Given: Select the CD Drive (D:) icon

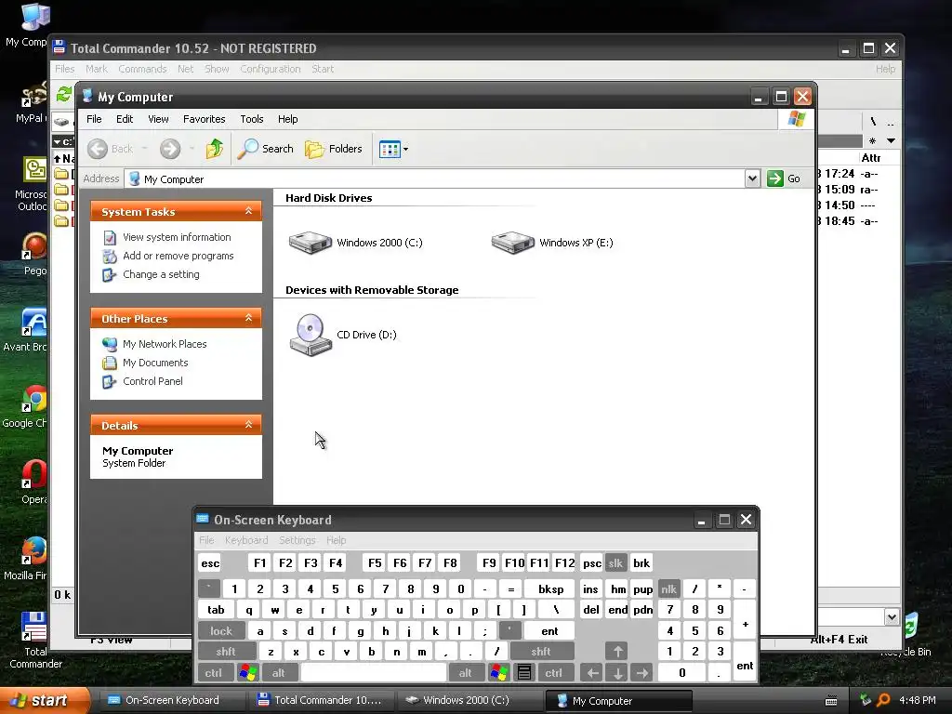Looking at the screenshot, I should pyautogui.click(x=311, y=335).
